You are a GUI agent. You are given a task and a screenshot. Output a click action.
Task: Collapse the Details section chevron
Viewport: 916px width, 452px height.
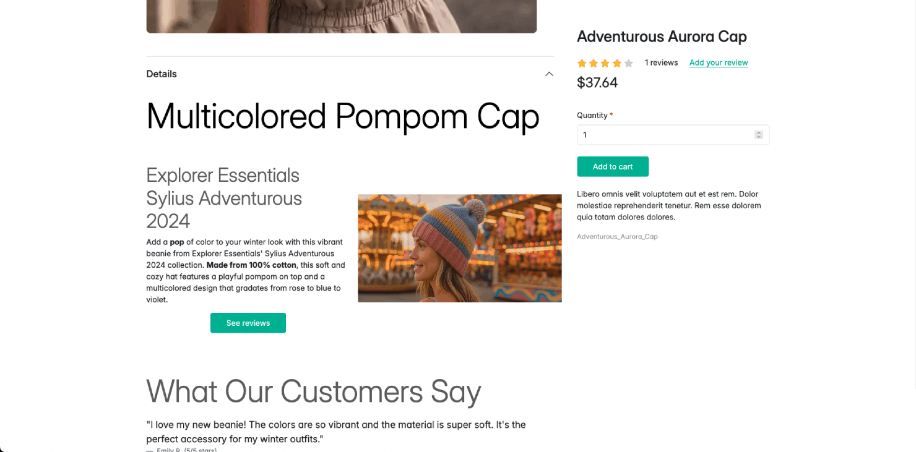pyautogui.click(x=549, y=74)
